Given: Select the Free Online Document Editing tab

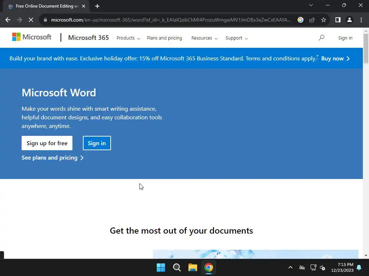Looking at the screenshot, I should click(x=46, y=6).
